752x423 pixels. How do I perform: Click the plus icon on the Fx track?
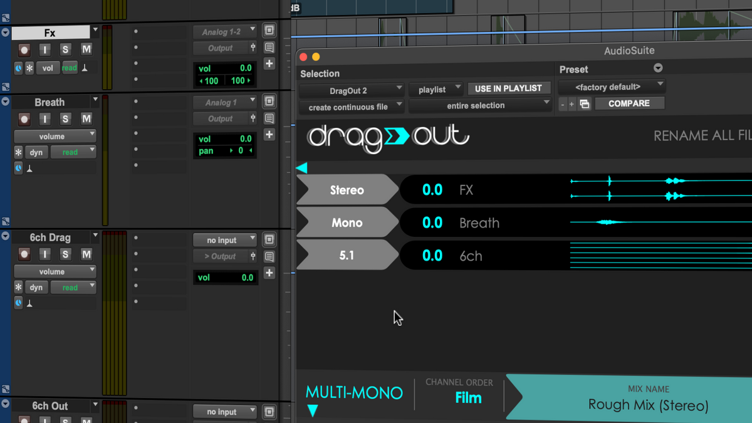click(269, 64)
